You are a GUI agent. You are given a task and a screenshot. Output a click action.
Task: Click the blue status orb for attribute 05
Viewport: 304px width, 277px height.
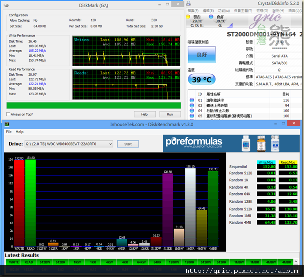pyautogui.click(x=192, y=116)
